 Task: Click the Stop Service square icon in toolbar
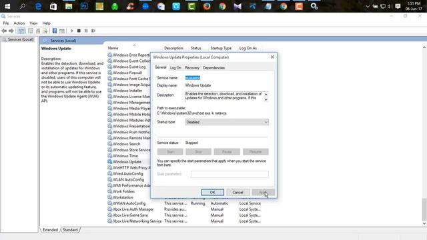tap(79, 31)
